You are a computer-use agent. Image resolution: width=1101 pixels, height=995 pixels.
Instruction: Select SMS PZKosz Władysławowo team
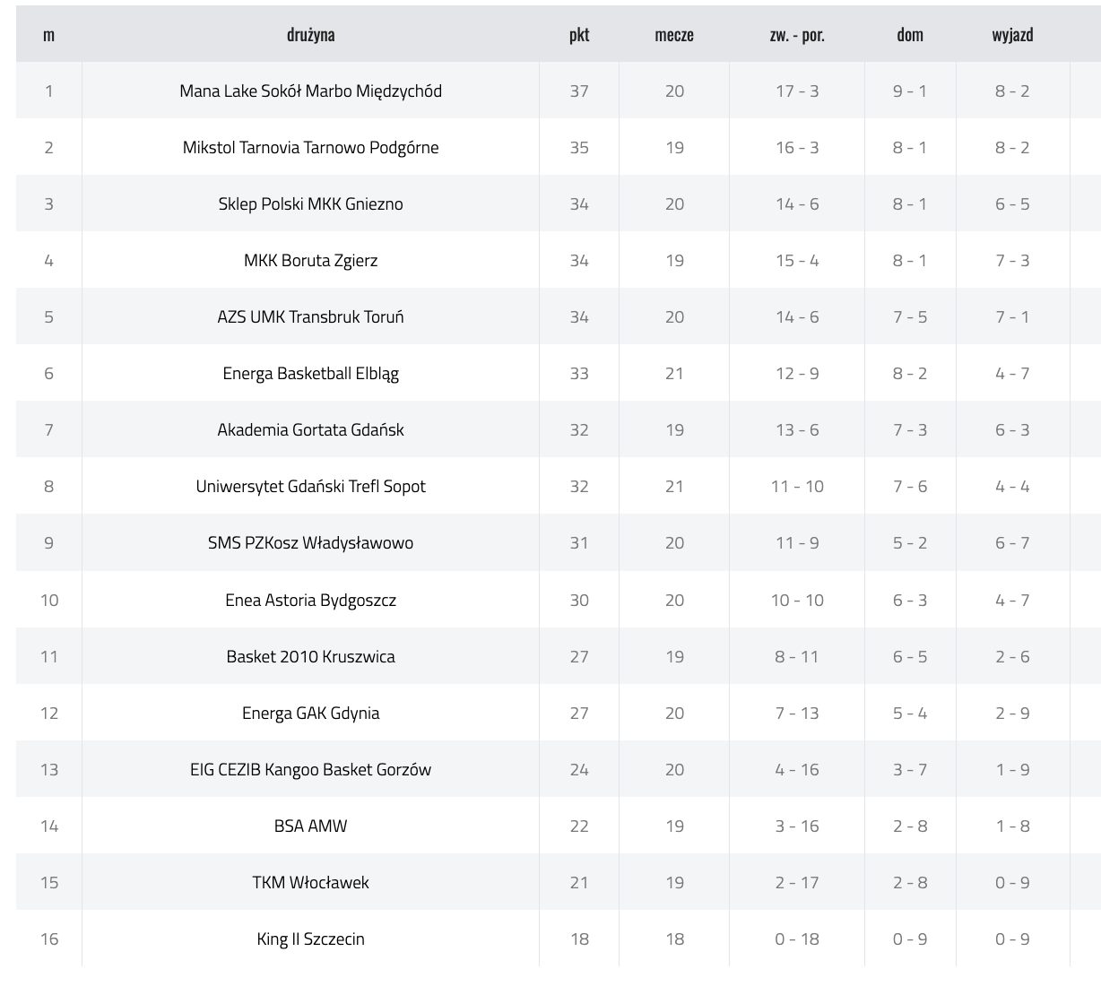[310, 542]
